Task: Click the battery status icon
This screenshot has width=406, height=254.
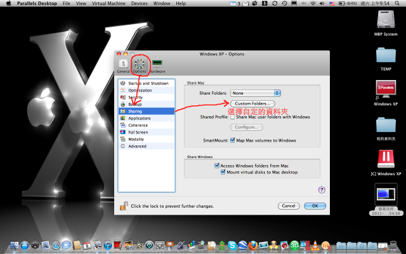Action: click(342, 3)
